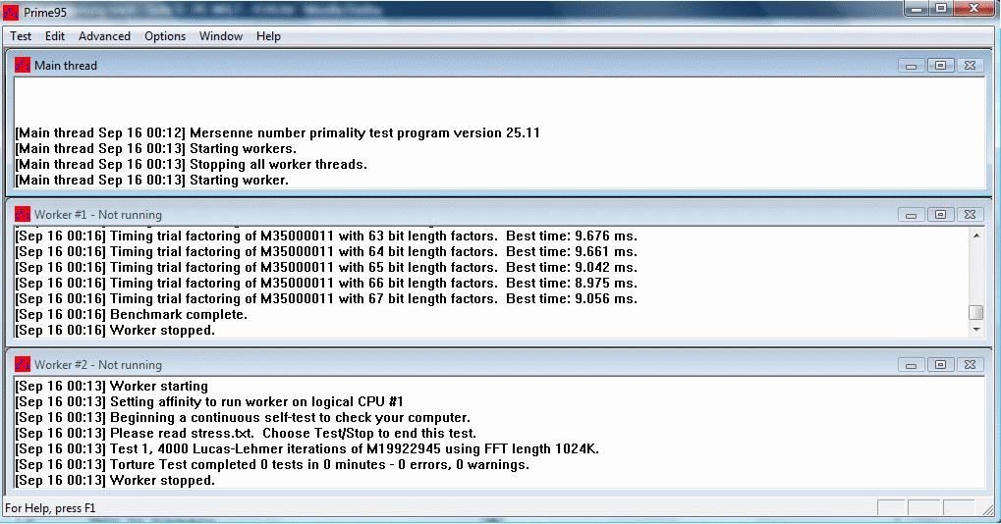1001x524 pixels.
Task: Maximize the Prime95 main window
Action: 940,8
